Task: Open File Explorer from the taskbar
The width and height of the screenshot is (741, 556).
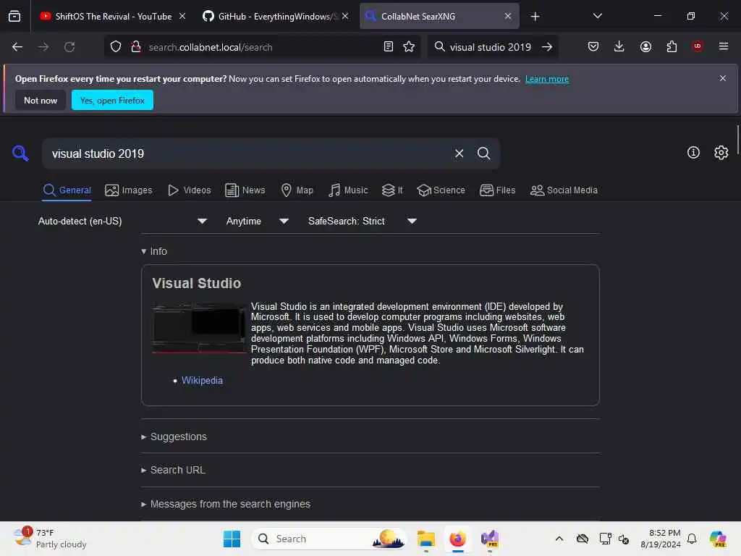Action: point(425,539)
